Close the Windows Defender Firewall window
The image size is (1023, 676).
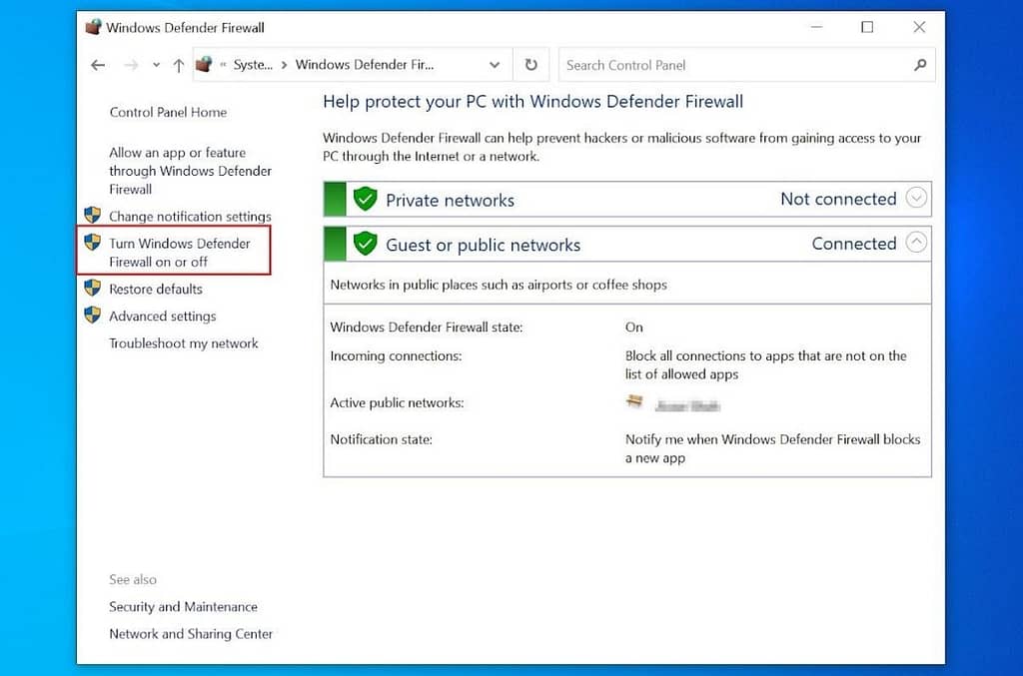point(919,27)
